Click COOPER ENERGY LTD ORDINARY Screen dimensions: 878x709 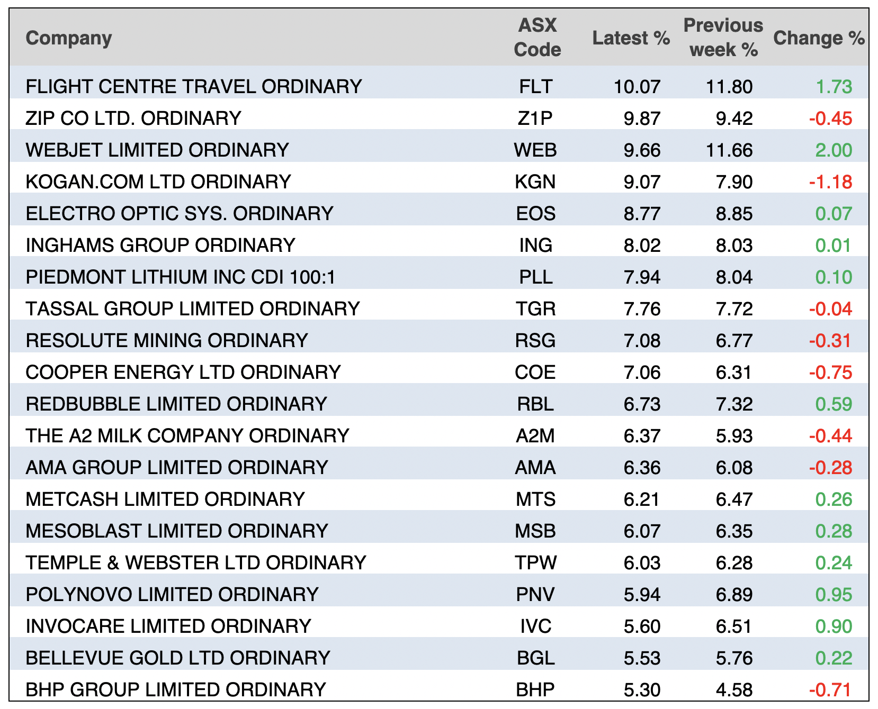tap(183, 372)
